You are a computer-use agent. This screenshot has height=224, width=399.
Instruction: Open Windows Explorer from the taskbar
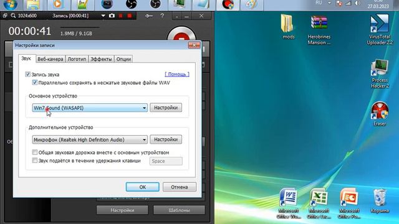pos(33,4)
